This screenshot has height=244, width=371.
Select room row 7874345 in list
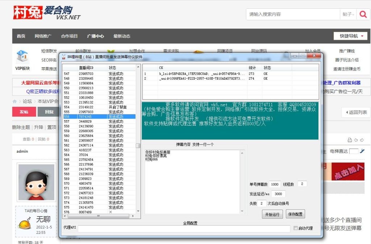pyautogui.click(x=99, y=117)
